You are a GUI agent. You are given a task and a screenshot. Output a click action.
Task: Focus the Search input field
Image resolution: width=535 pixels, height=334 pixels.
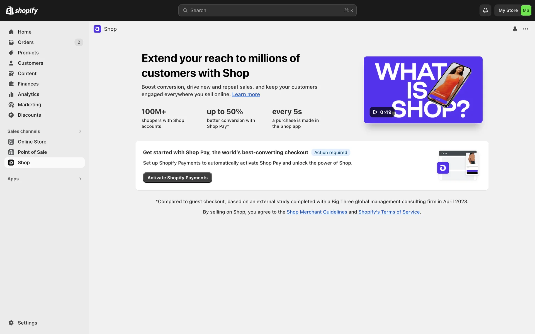(x=267, y=10)
